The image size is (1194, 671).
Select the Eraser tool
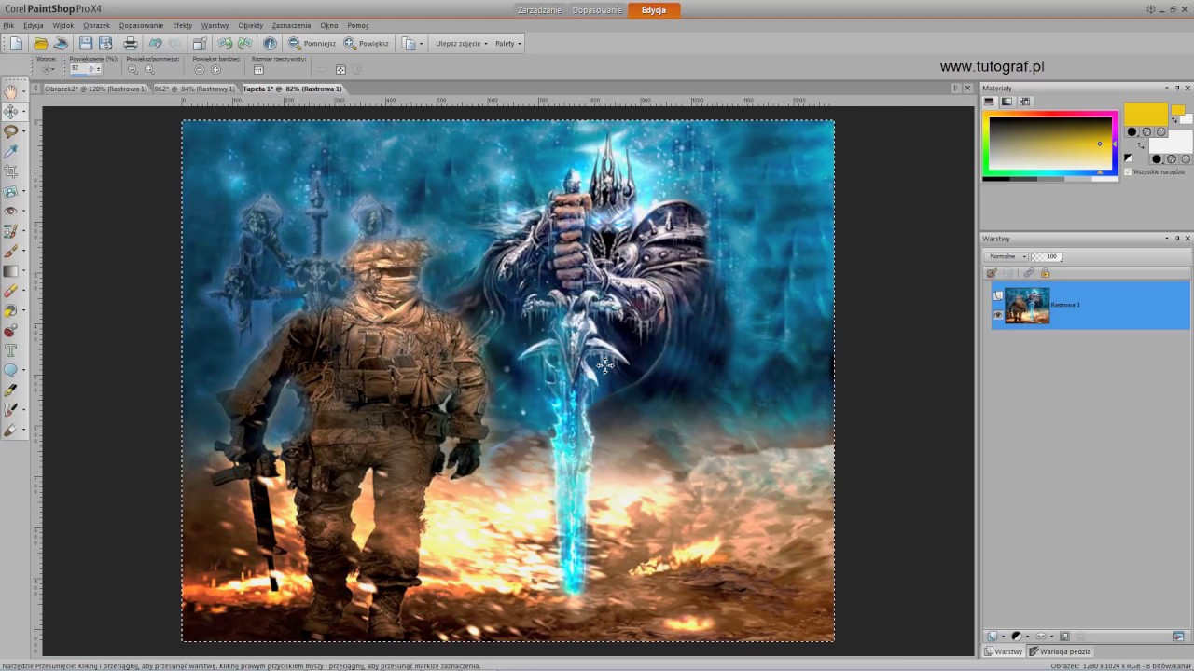(x=11, y=291)
